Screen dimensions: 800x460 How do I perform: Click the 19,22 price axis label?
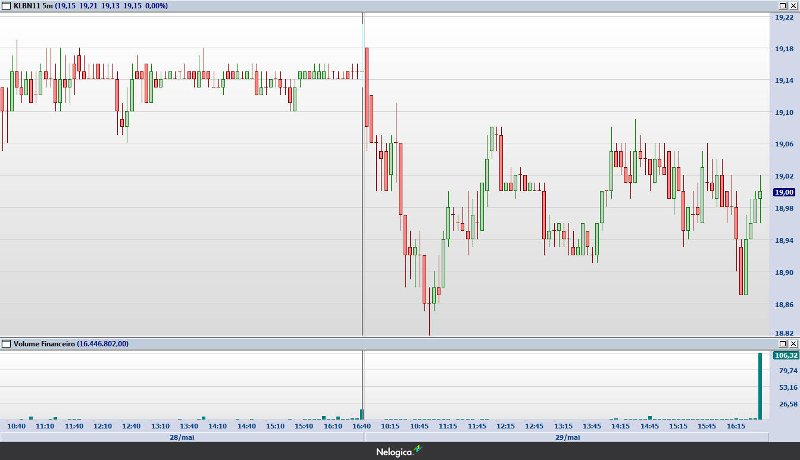[x=784, y=17]
